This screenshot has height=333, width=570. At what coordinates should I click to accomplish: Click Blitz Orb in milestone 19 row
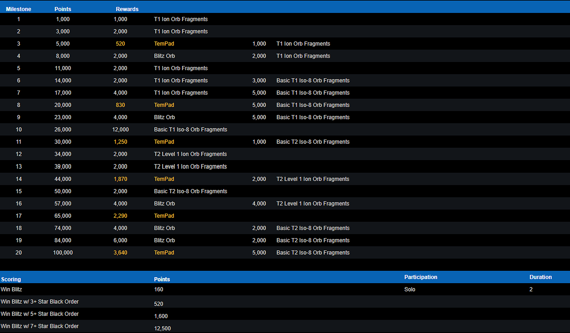tap(164, 240)
